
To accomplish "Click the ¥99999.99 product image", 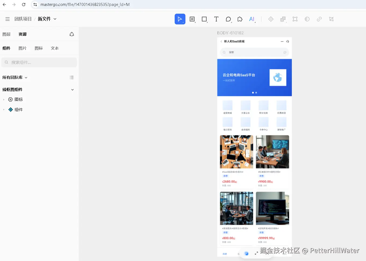I will 272,208.
